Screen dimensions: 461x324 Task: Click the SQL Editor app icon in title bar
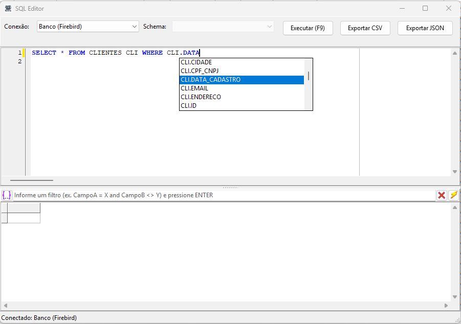8,9
